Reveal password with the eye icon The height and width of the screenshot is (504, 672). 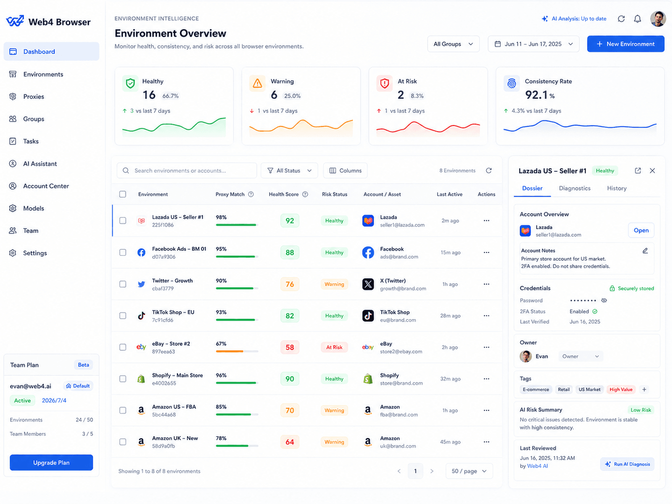coord(604,301)
